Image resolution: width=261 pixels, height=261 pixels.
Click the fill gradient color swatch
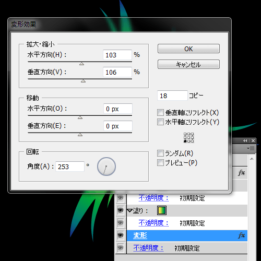point(162,210)
